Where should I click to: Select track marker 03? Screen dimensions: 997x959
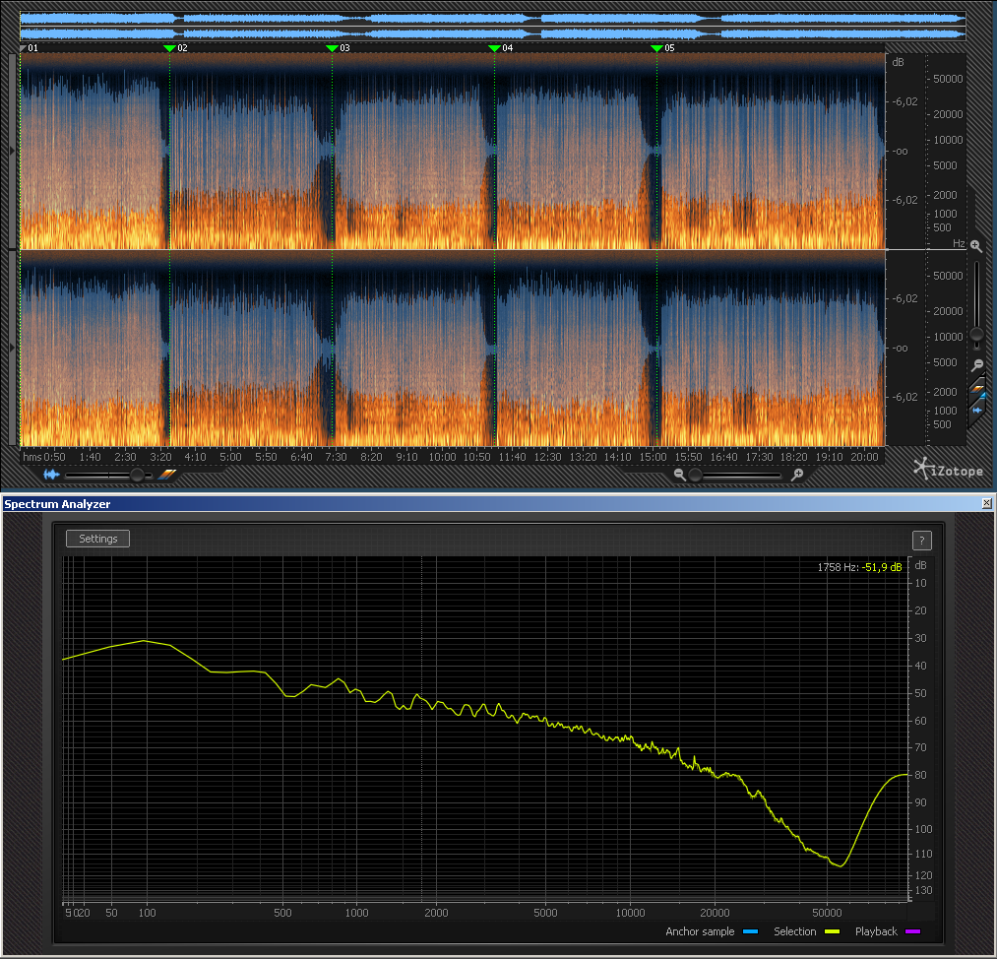[x=332, y=47]
